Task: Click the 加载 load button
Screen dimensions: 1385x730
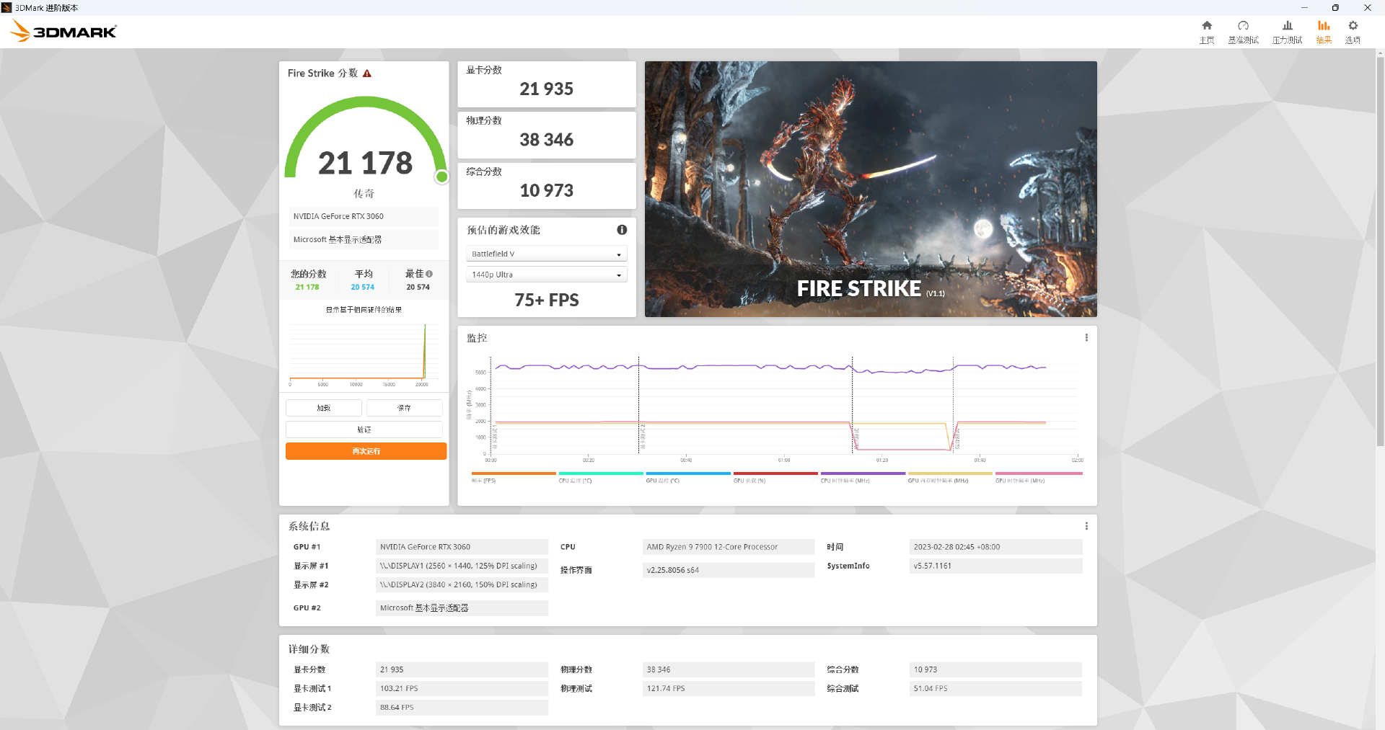Action: [324, 408]
